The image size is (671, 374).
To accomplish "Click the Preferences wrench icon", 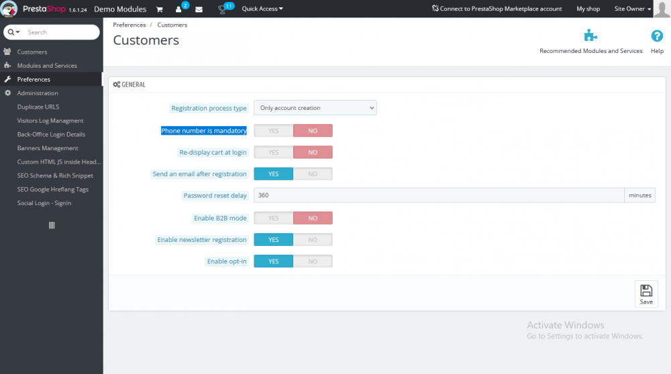I will 7,79.
